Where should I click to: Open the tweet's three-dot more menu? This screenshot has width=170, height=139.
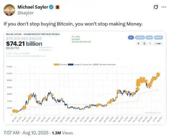(164, 7)
